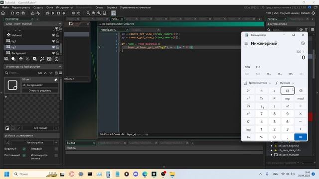Toggle visibility of bg1 layer
Image resolution: width=319 pixels, height=179 pixels.
(x=53, y=41)
